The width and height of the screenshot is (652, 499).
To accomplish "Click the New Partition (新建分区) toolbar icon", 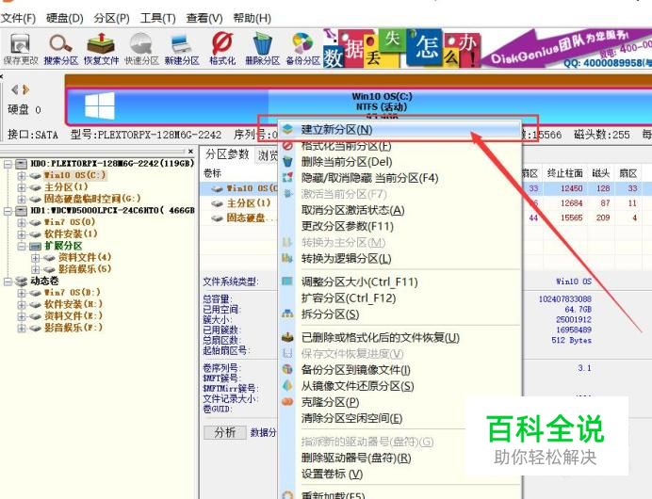I will pos(182,49).
